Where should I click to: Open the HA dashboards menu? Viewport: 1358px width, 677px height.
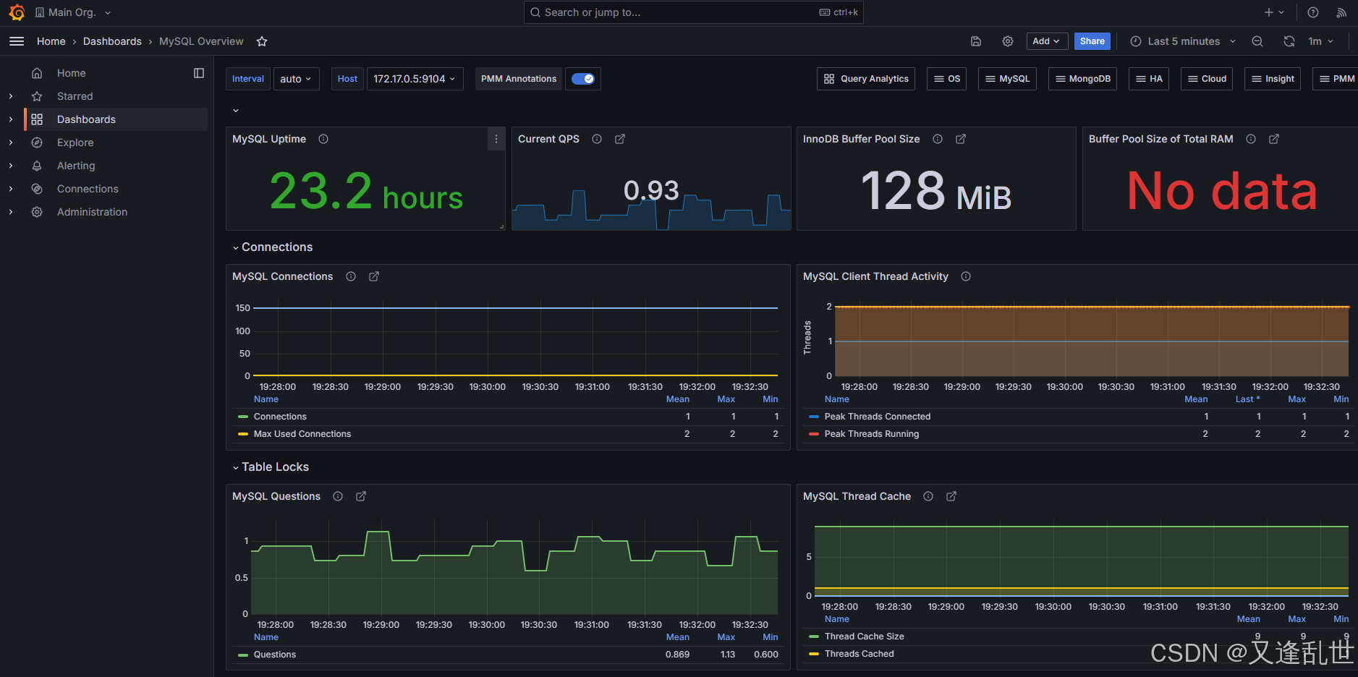(x=1149, y=79)
